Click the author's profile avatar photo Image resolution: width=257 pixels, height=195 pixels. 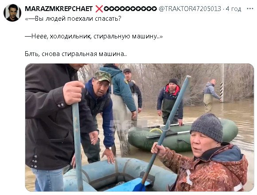pyautogui.click(x=12, y=13)
